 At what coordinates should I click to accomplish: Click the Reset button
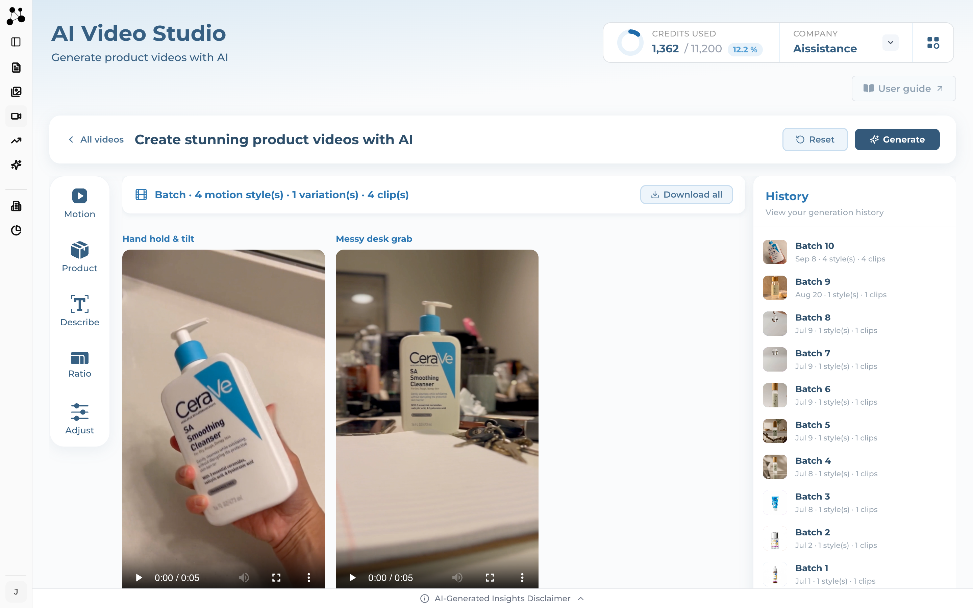(x=815, y=140)
